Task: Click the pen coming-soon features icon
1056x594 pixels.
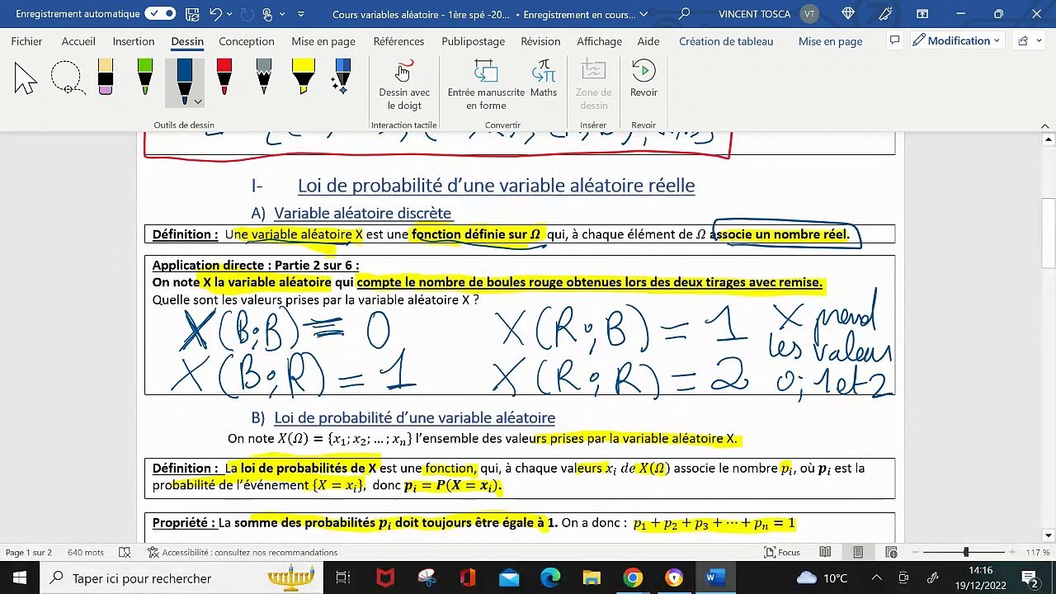Action: pyautogui.click(x=886, y=14)
